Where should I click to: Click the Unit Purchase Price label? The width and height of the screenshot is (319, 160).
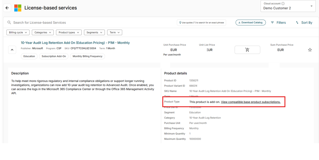pyautogui.click(x=175, y=45)
